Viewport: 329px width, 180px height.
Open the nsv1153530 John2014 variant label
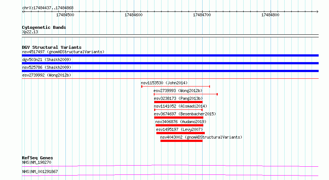click(164, 83)
